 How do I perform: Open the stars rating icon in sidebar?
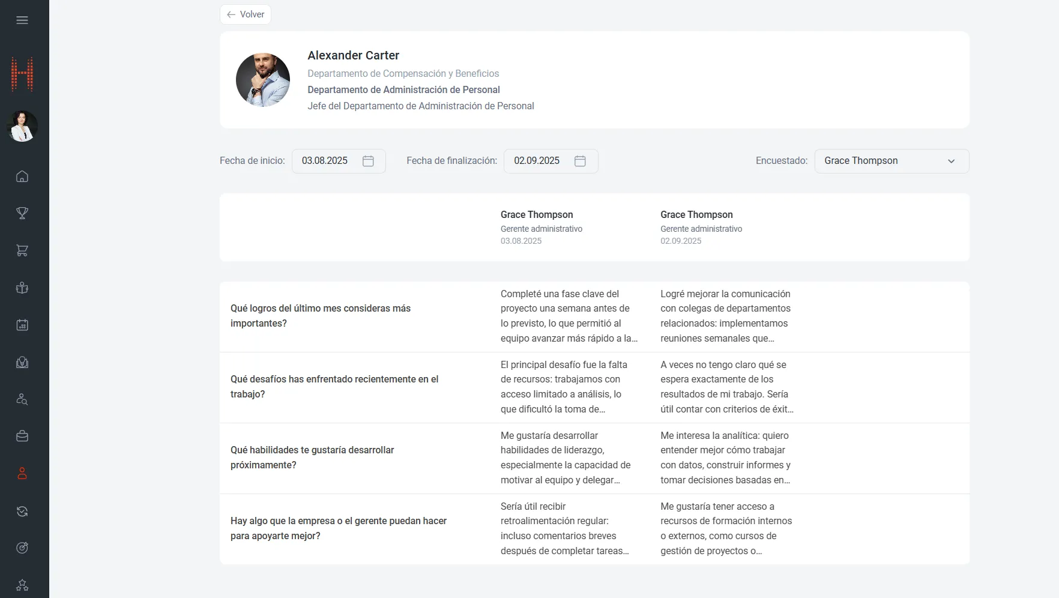click(x=22, y=585)
